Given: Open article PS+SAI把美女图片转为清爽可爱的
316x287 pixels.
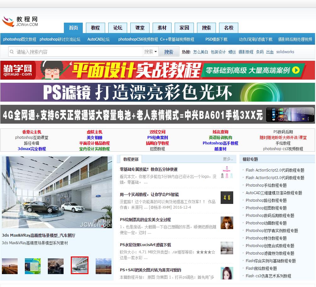Looking at the screenshot, I should [150, 270].
